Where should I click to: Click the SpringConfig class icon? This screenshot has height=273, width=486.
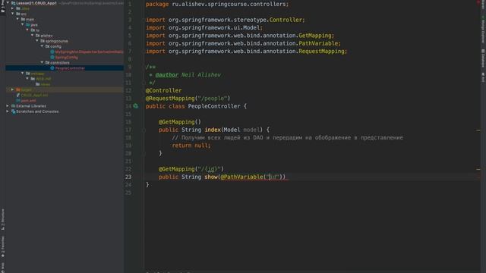click(x=52, y=58)
